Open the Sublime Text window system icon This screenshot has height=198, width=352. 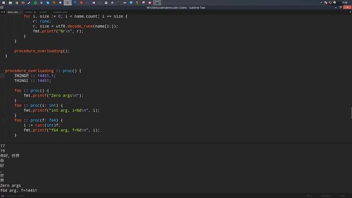(x=2, y=7)
